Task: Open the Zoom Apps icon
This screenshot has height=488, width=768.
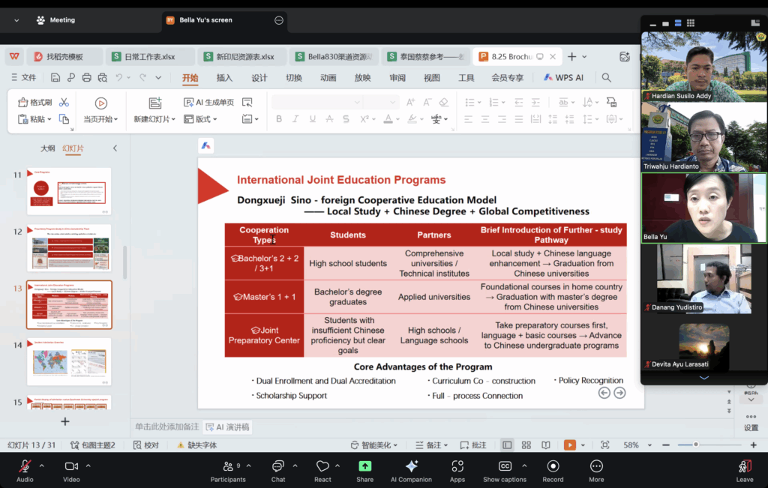Action: point(457,467)
